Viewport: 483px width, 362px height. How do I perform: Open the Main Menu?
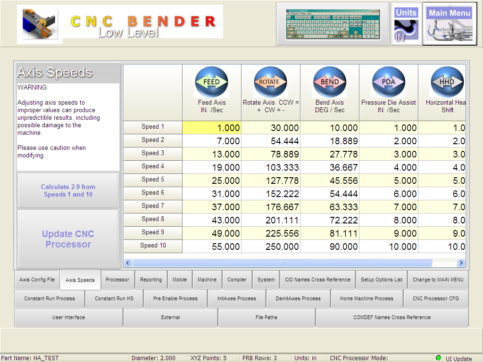(x=449, y=24)
